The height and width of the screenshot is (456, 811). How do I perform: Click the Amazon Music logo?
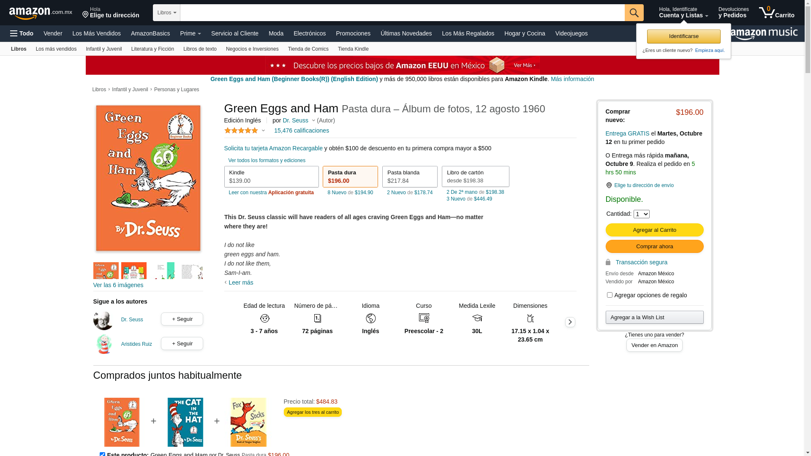pos(763,33)
